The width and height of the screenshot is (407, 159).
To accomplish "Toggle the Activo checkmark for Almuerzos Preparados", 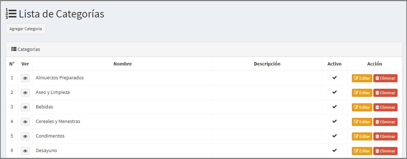I will pos(335,77).
